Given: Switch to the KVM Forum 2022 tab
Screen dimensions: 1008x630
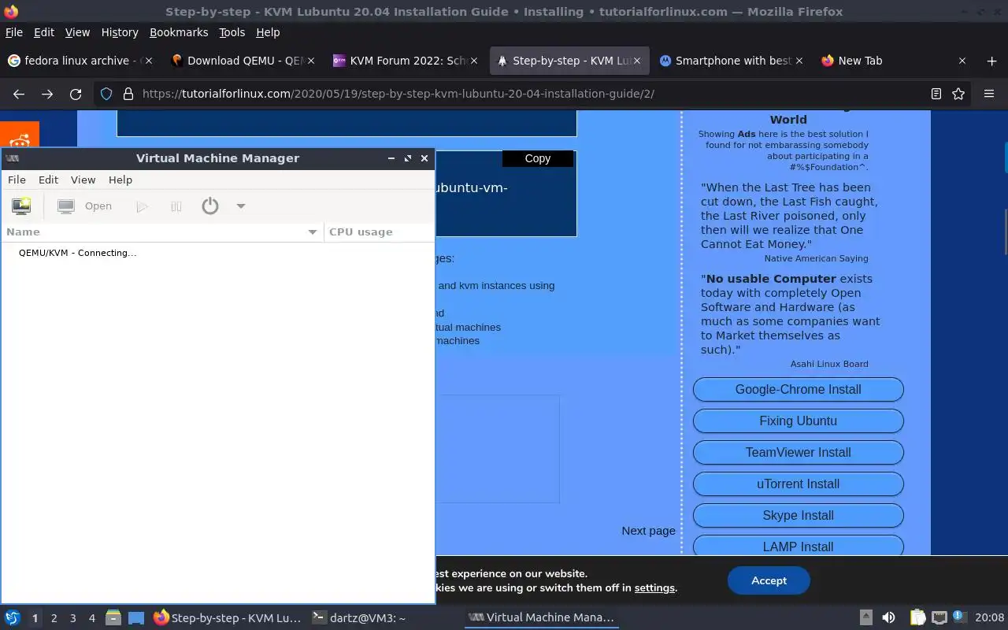Looking at the screenshot, I should [406, 61].
